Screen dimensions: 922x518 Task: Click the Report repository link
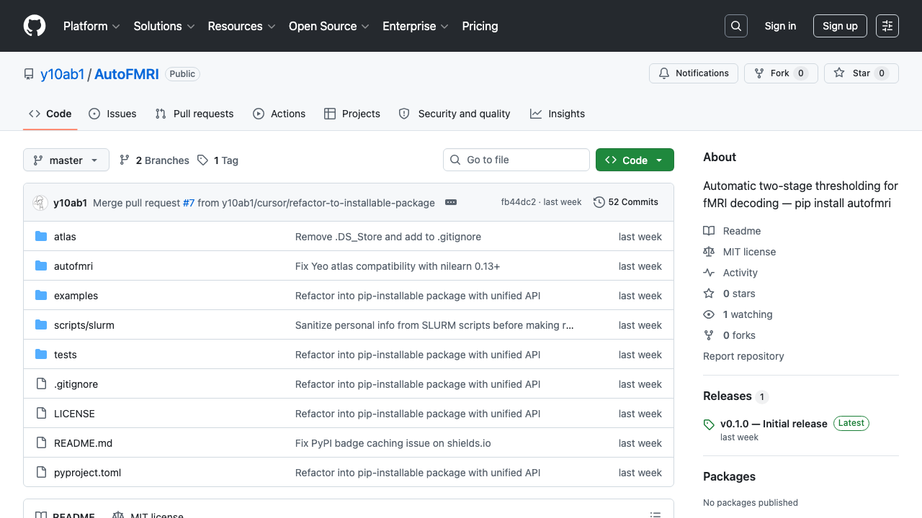[x=743, y=355]
